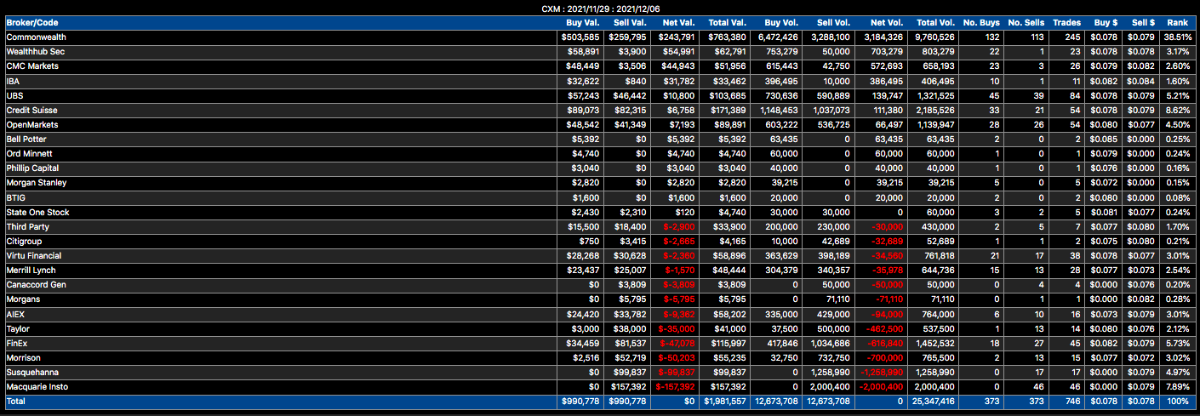
Task: Select the Ord Minnett broker row
Action: [x=599, y=153]
